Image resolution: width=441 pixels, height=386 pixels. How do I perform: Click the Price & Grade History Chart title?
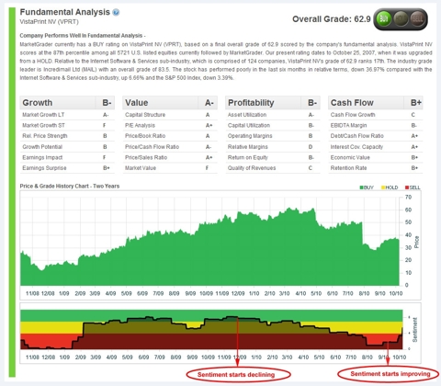click(x=70, y=186)
